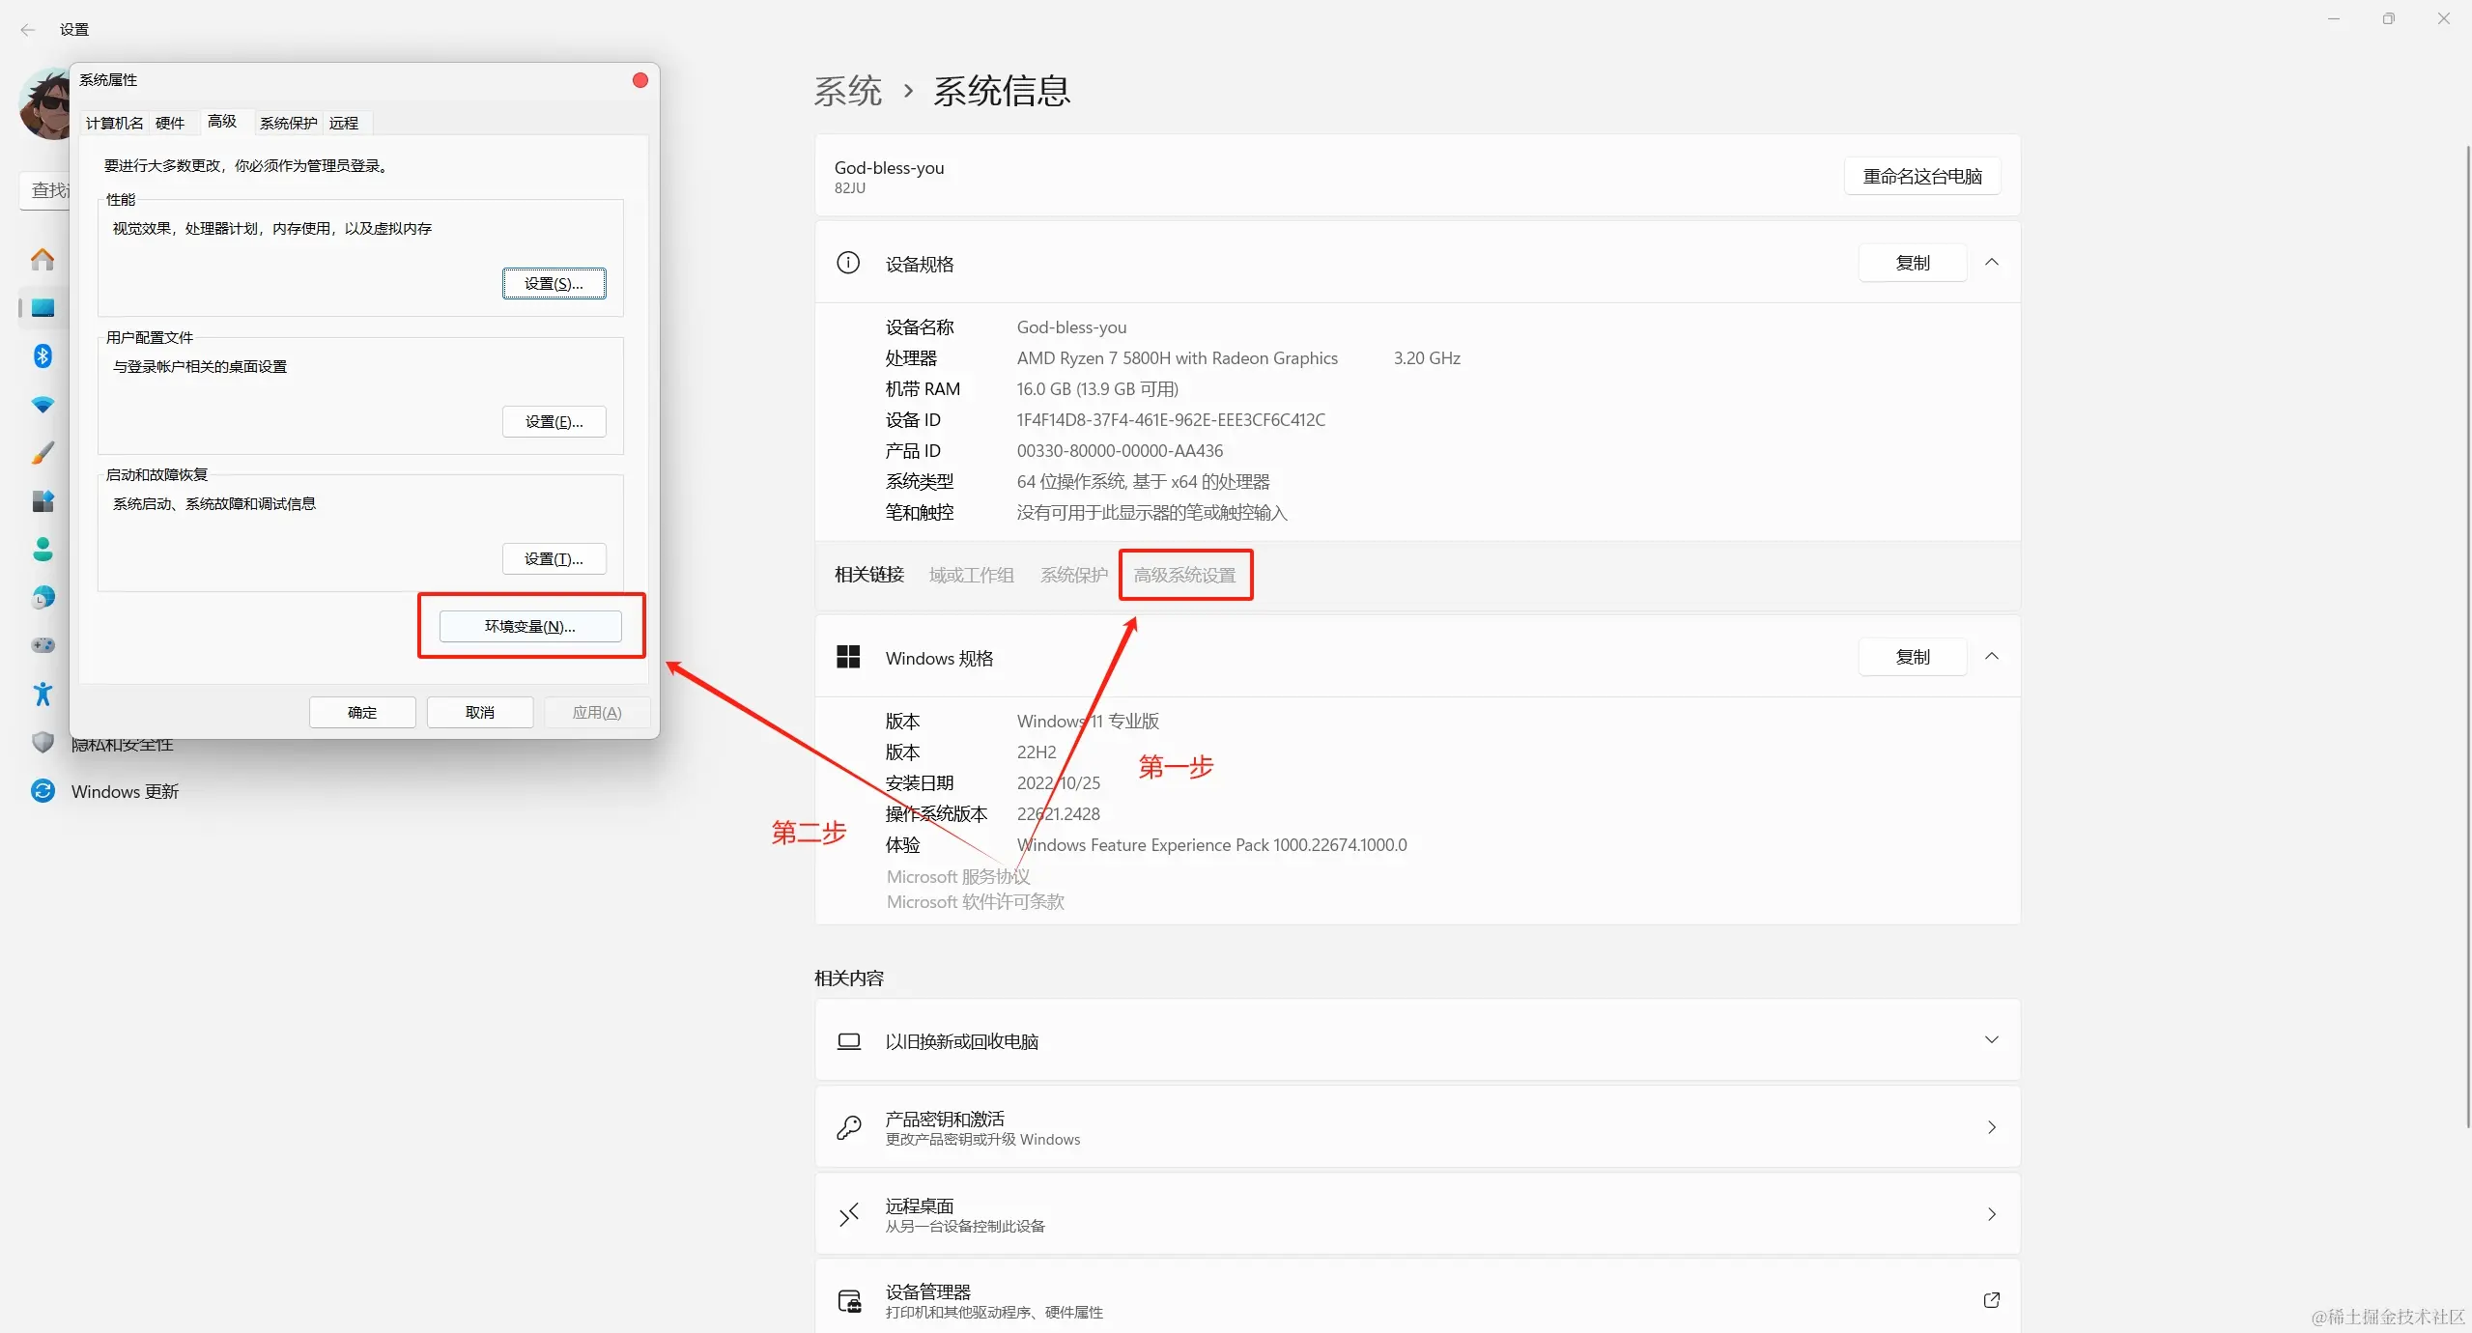Open the Network Wi-Fi sidebar icon
This screenshot has width=2472, height=1333.
(43, 405)
